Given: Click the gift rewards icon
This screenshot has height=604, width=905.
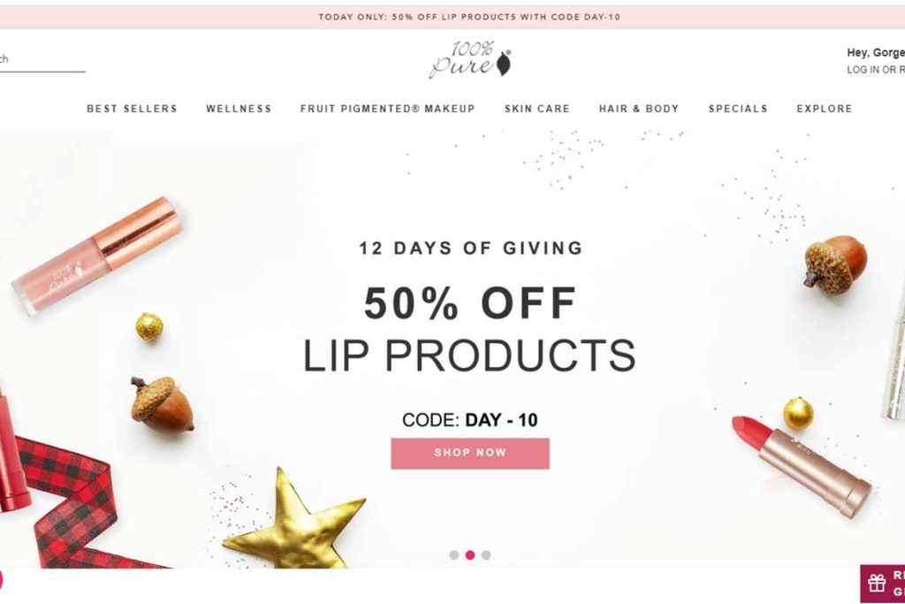Looking at the screenshot, I should pos(877,583).
